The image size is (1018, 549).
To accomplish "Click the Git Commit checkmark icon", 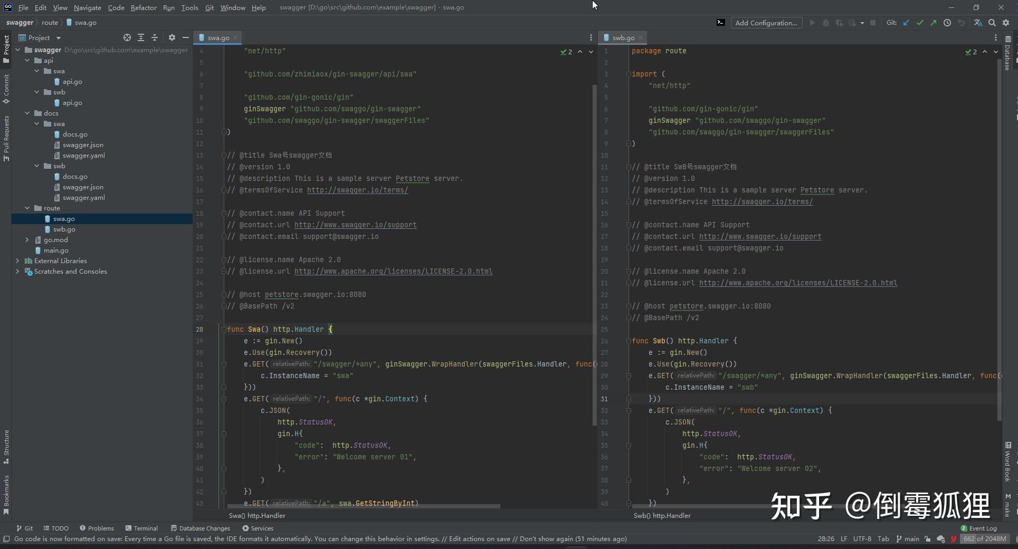I will click(920, 23).
